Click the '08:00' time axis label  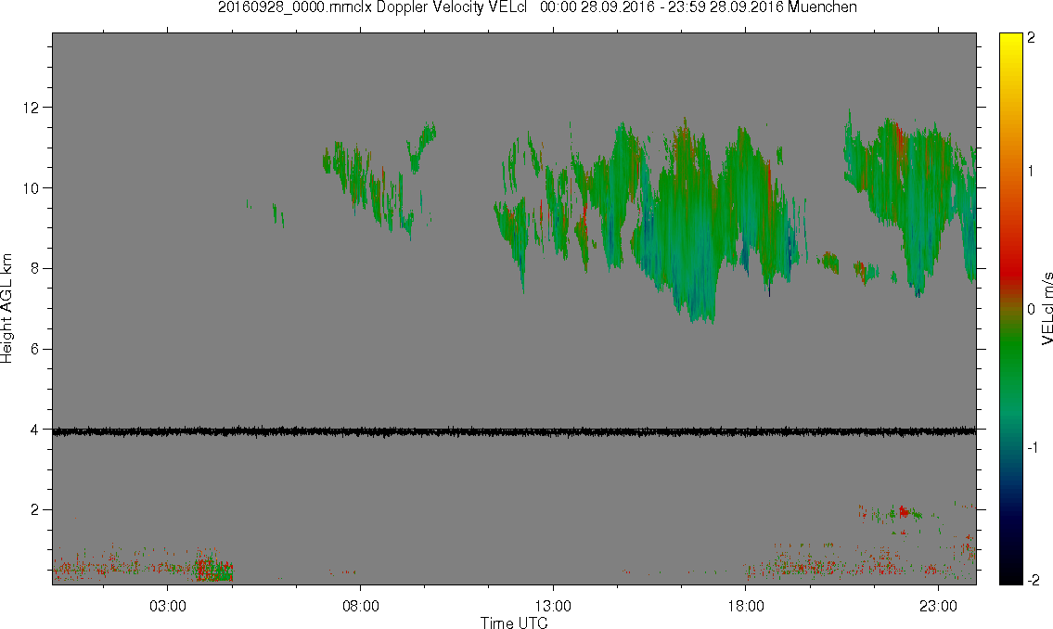coord(360,606)
